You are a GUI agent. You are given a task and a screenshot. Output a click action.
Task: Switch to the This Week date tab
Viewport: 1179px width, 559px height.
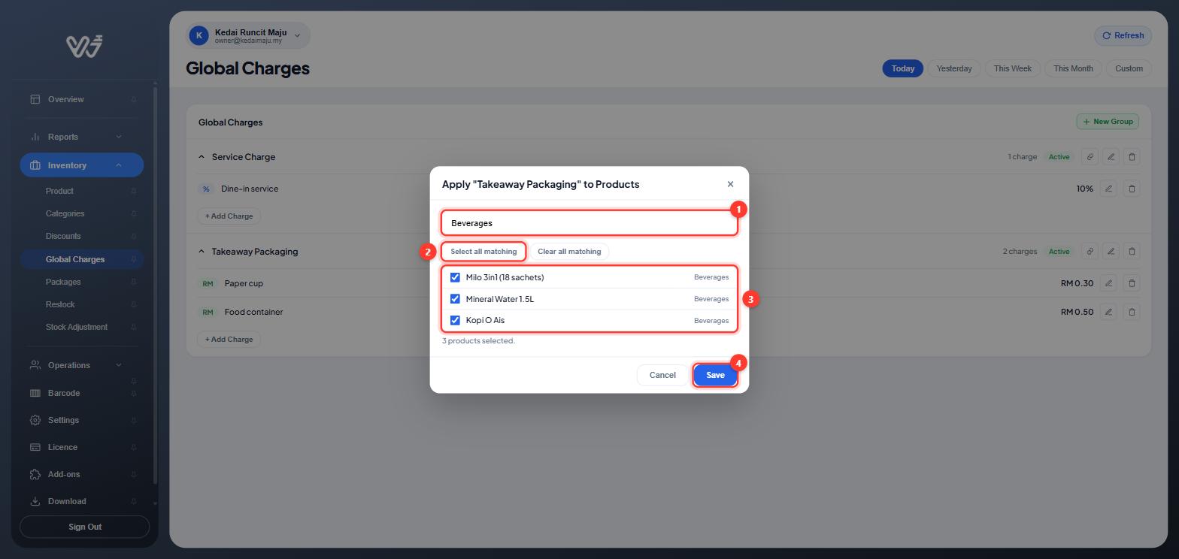pyautogui.click(x=1013, y=68)
